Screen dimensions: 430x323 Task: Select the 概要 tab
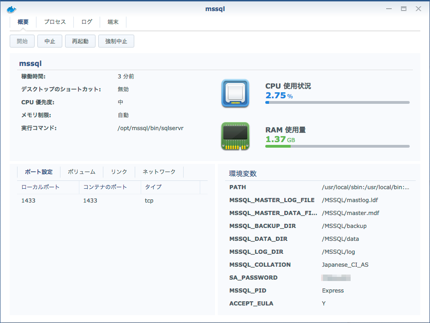coord(23,22)
